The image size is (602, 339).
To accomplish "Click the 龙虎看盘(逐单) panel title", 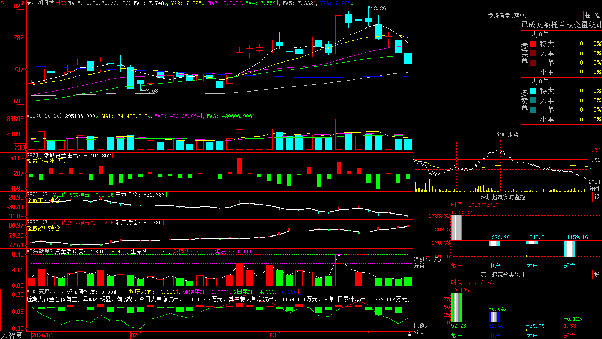I will [507, 15].
